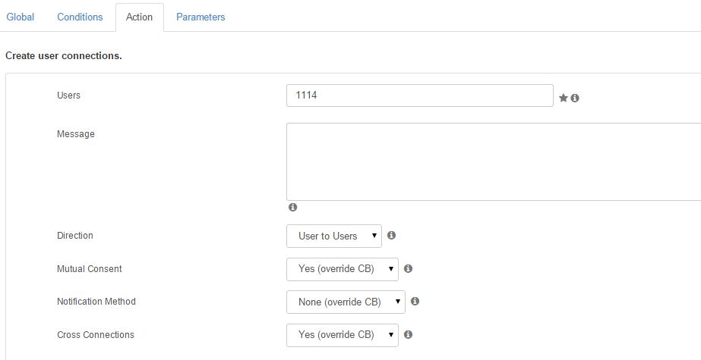Switch to the Conditions tab
Viewport: 701px width, 360px height.
click(80, 17)
